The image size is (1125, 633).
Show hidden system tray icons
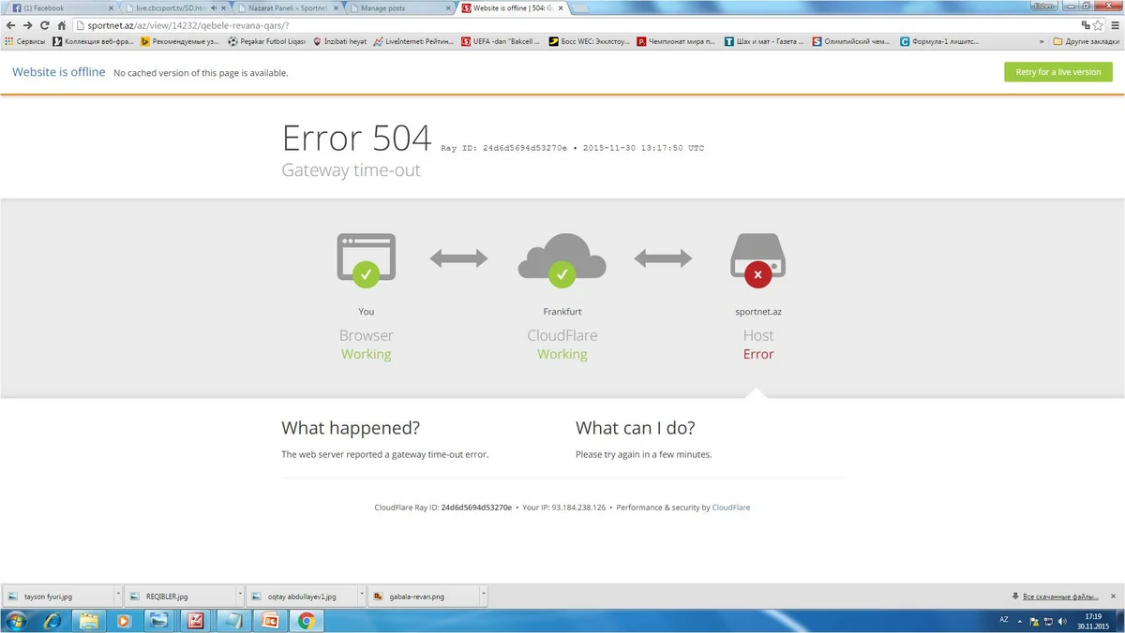point(1020,621)
